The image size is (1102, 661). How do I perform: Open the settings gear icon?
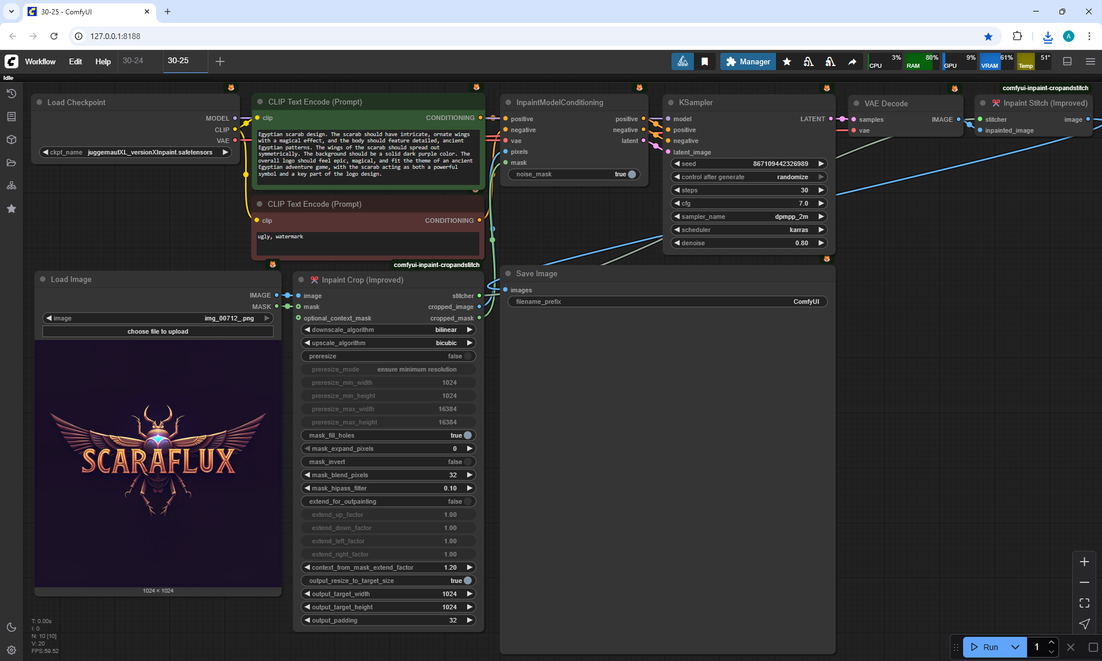click(x=11, y=650)
